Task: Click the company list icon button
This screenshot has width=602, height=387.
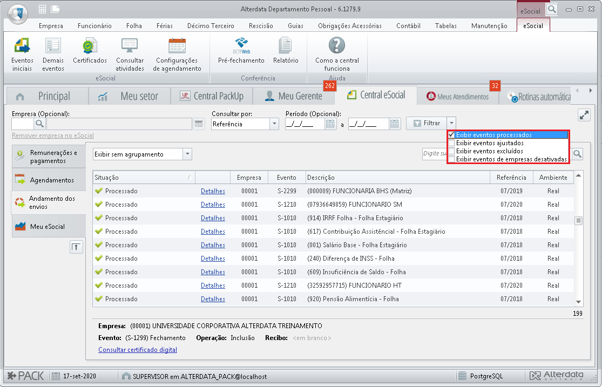Action: 199,124
